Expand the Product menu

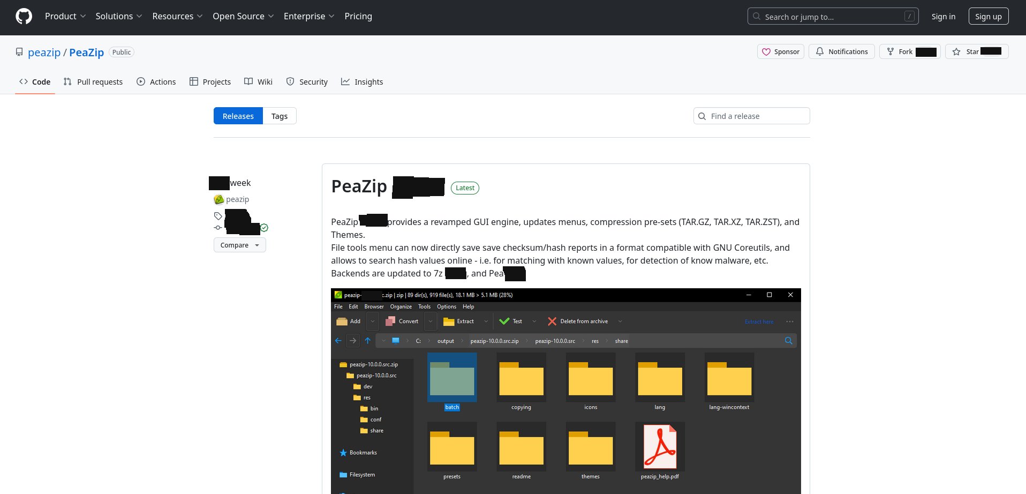[x=65, y=17]
